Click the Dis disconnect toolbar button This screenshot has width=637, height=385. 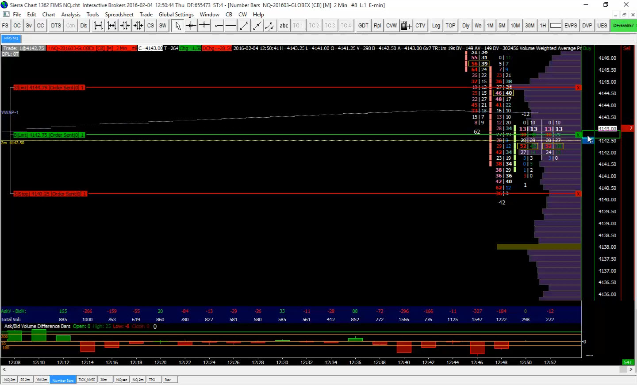point(84,26)
